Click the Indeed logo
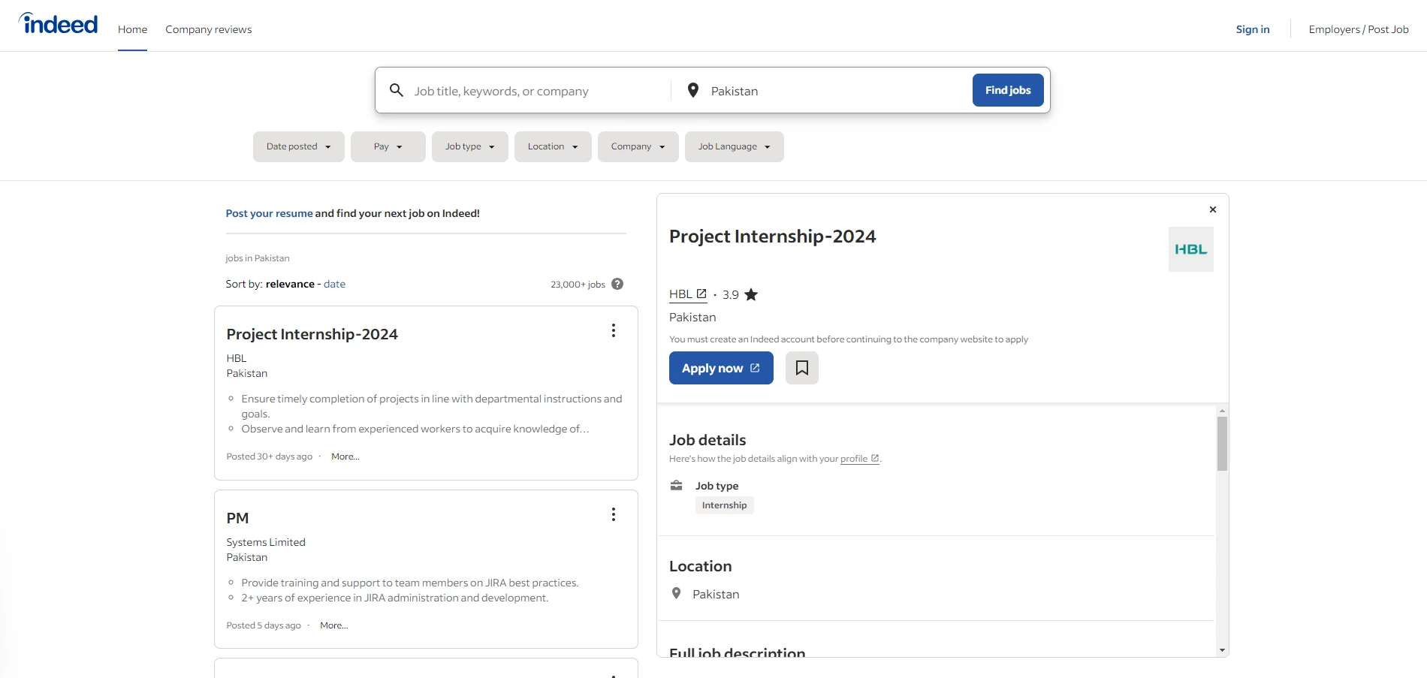 pyautogui.click(x=59, y=24)
